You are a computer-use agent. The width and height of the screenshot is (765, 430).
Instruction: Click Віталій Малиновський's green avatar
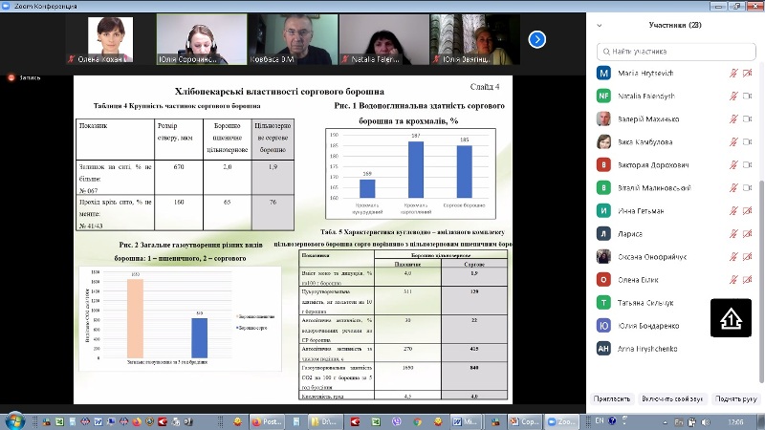point(603,187)
